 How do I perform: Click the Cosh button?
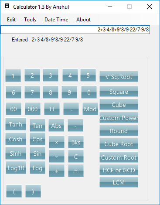click(16, 139)
